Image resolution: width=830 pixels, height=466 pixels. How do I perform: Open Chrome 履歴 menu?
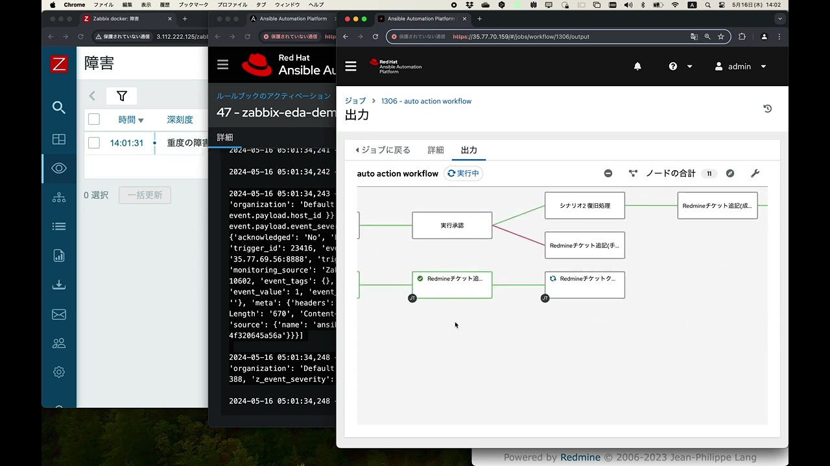pos(165,5)
